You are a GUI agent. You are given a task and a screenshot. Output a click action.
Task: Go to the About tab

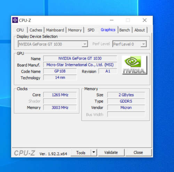140,30
